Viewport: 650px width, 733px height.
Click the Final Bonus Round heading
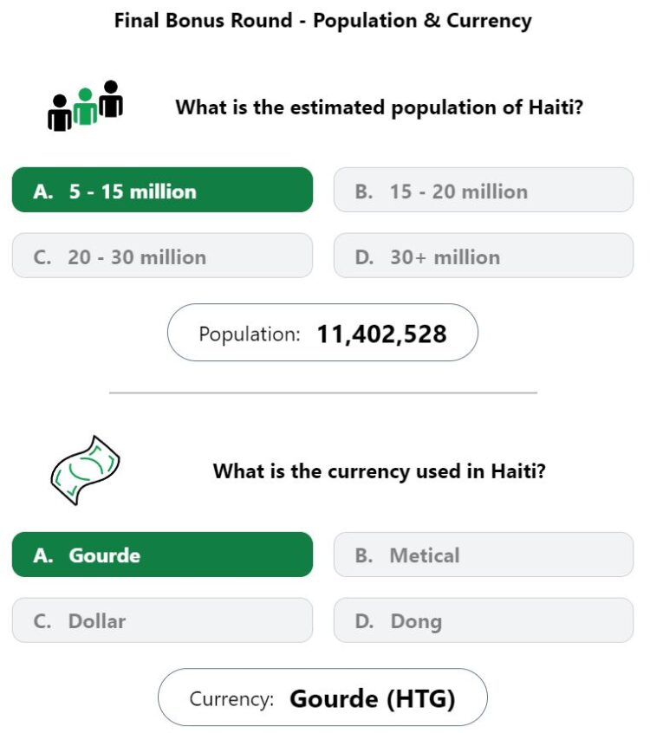322,21
